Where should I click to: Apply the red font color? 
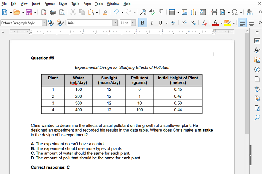point(215,23)
